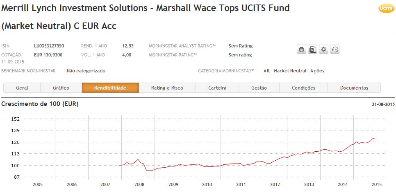The image size is (396, 193).
Task: Click the yellow UCITS badge
Action: pyautogui.click(x=384, y=9)
